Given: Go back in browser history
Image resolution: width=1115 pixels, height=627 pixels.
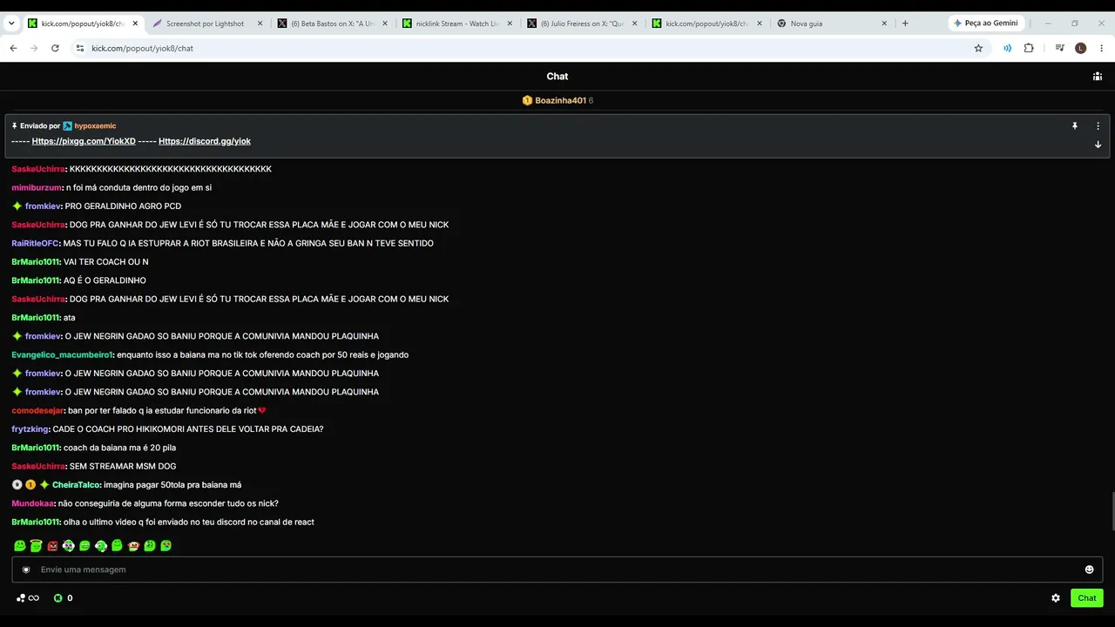Looking at the screenshot, I should pyautogui.click(x=13, y=48).
